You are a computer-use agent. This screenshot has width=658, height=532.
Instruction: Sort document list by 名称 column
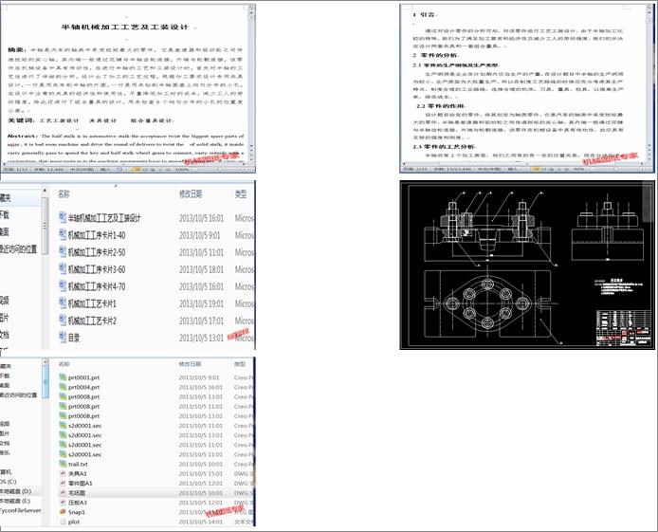point(64,193)
